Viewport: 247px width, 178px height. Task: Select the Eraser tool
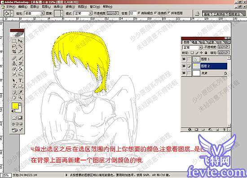coord(14,69)
